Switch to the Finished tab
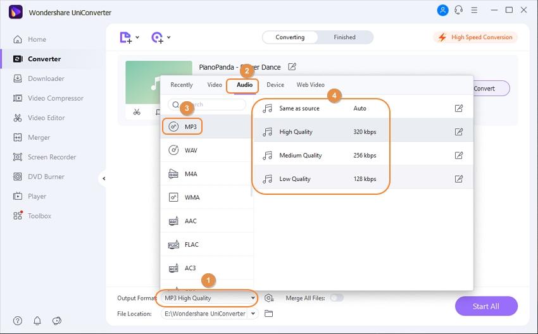 pyautogui.click(x=344, y=37)
